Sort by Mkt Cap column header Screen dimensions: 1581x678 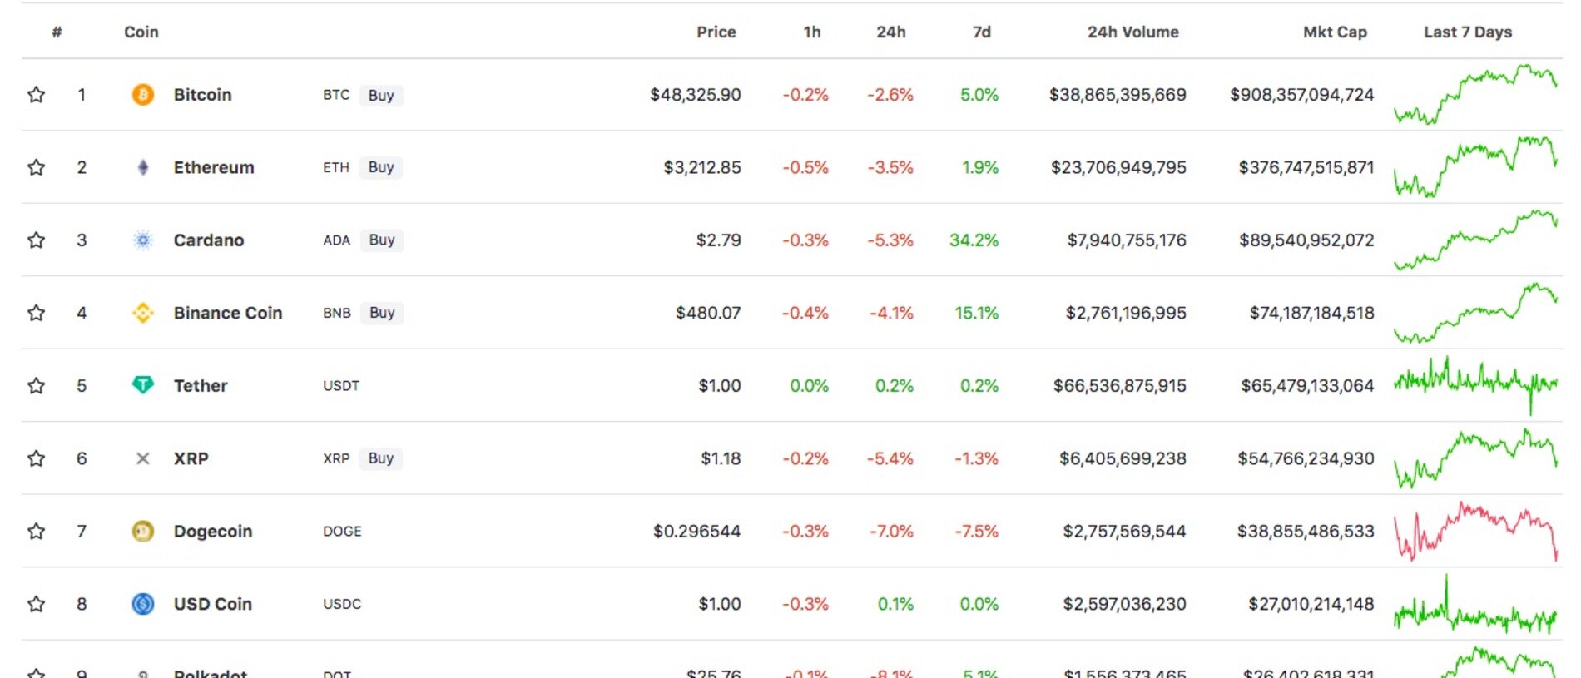point(1335,32)
